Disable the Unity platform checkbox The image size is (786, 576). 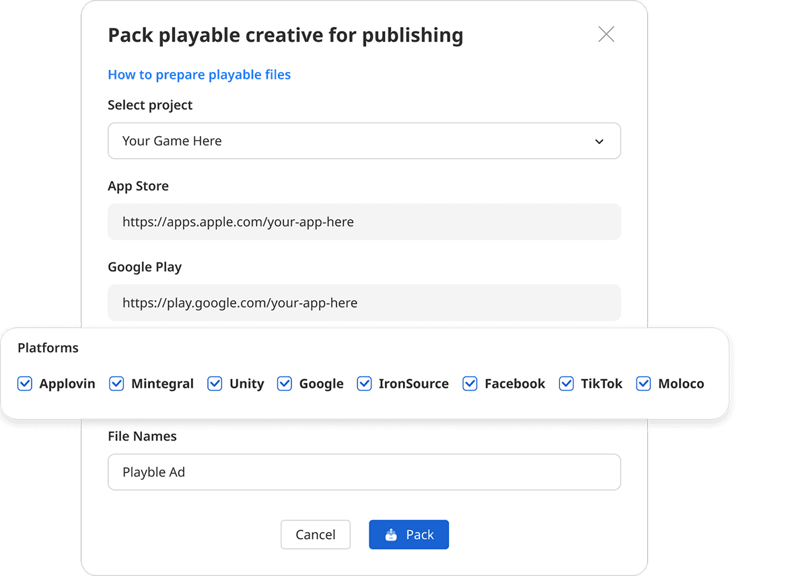pos(215,384)
